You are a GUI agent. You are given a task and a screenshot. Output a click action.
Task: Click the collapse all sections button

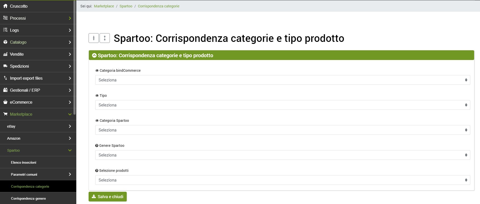[94, 38]
